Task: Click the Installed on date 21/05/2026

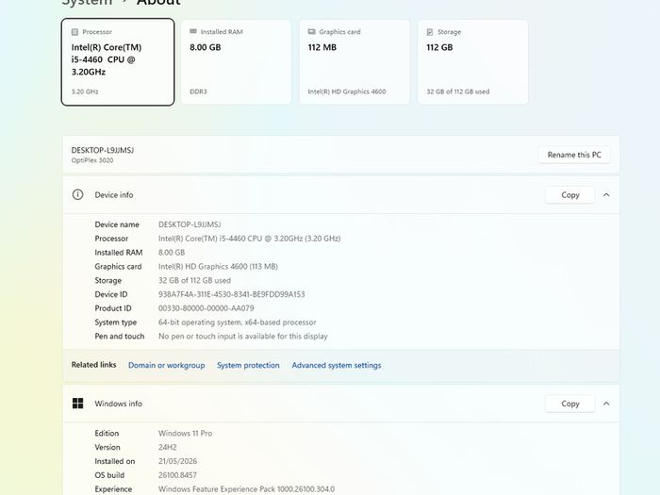Action: (177, 461)
